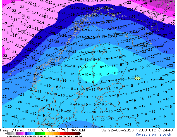Click the '500 hPa' level text

[x=36, y=130]
